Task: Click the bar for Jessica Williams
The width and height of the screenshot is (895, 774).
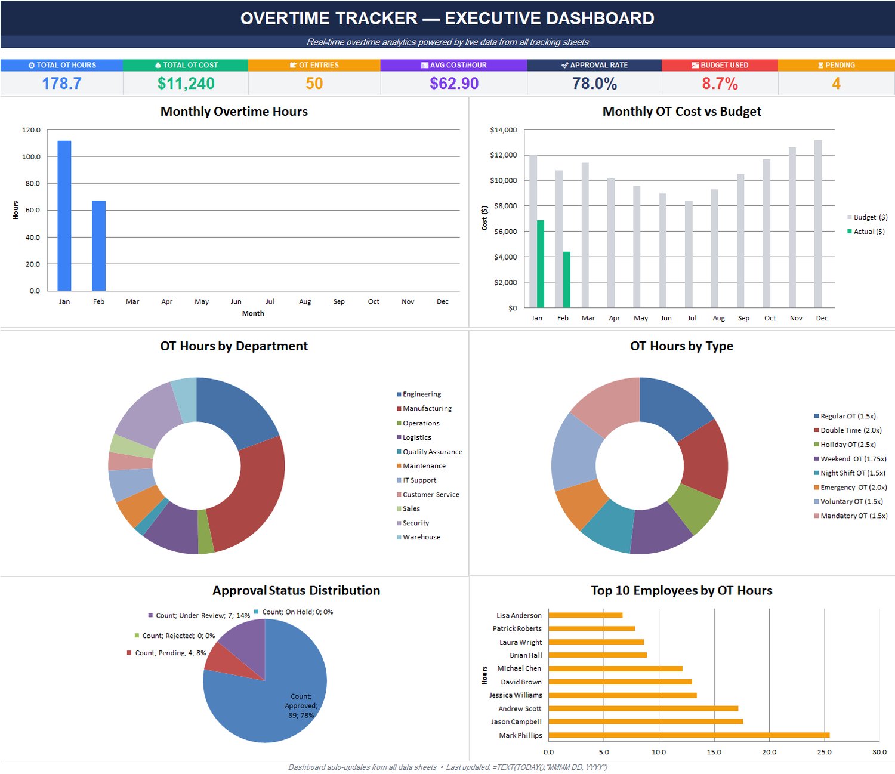Action: coord(622,695)
